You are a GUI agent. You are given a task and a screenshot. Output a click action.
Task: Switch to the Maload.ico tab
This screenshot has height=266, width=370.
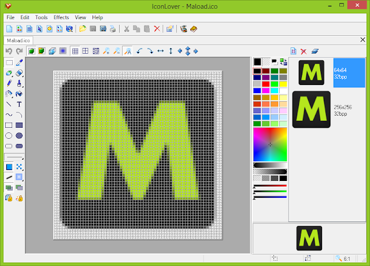coord(18,40)
